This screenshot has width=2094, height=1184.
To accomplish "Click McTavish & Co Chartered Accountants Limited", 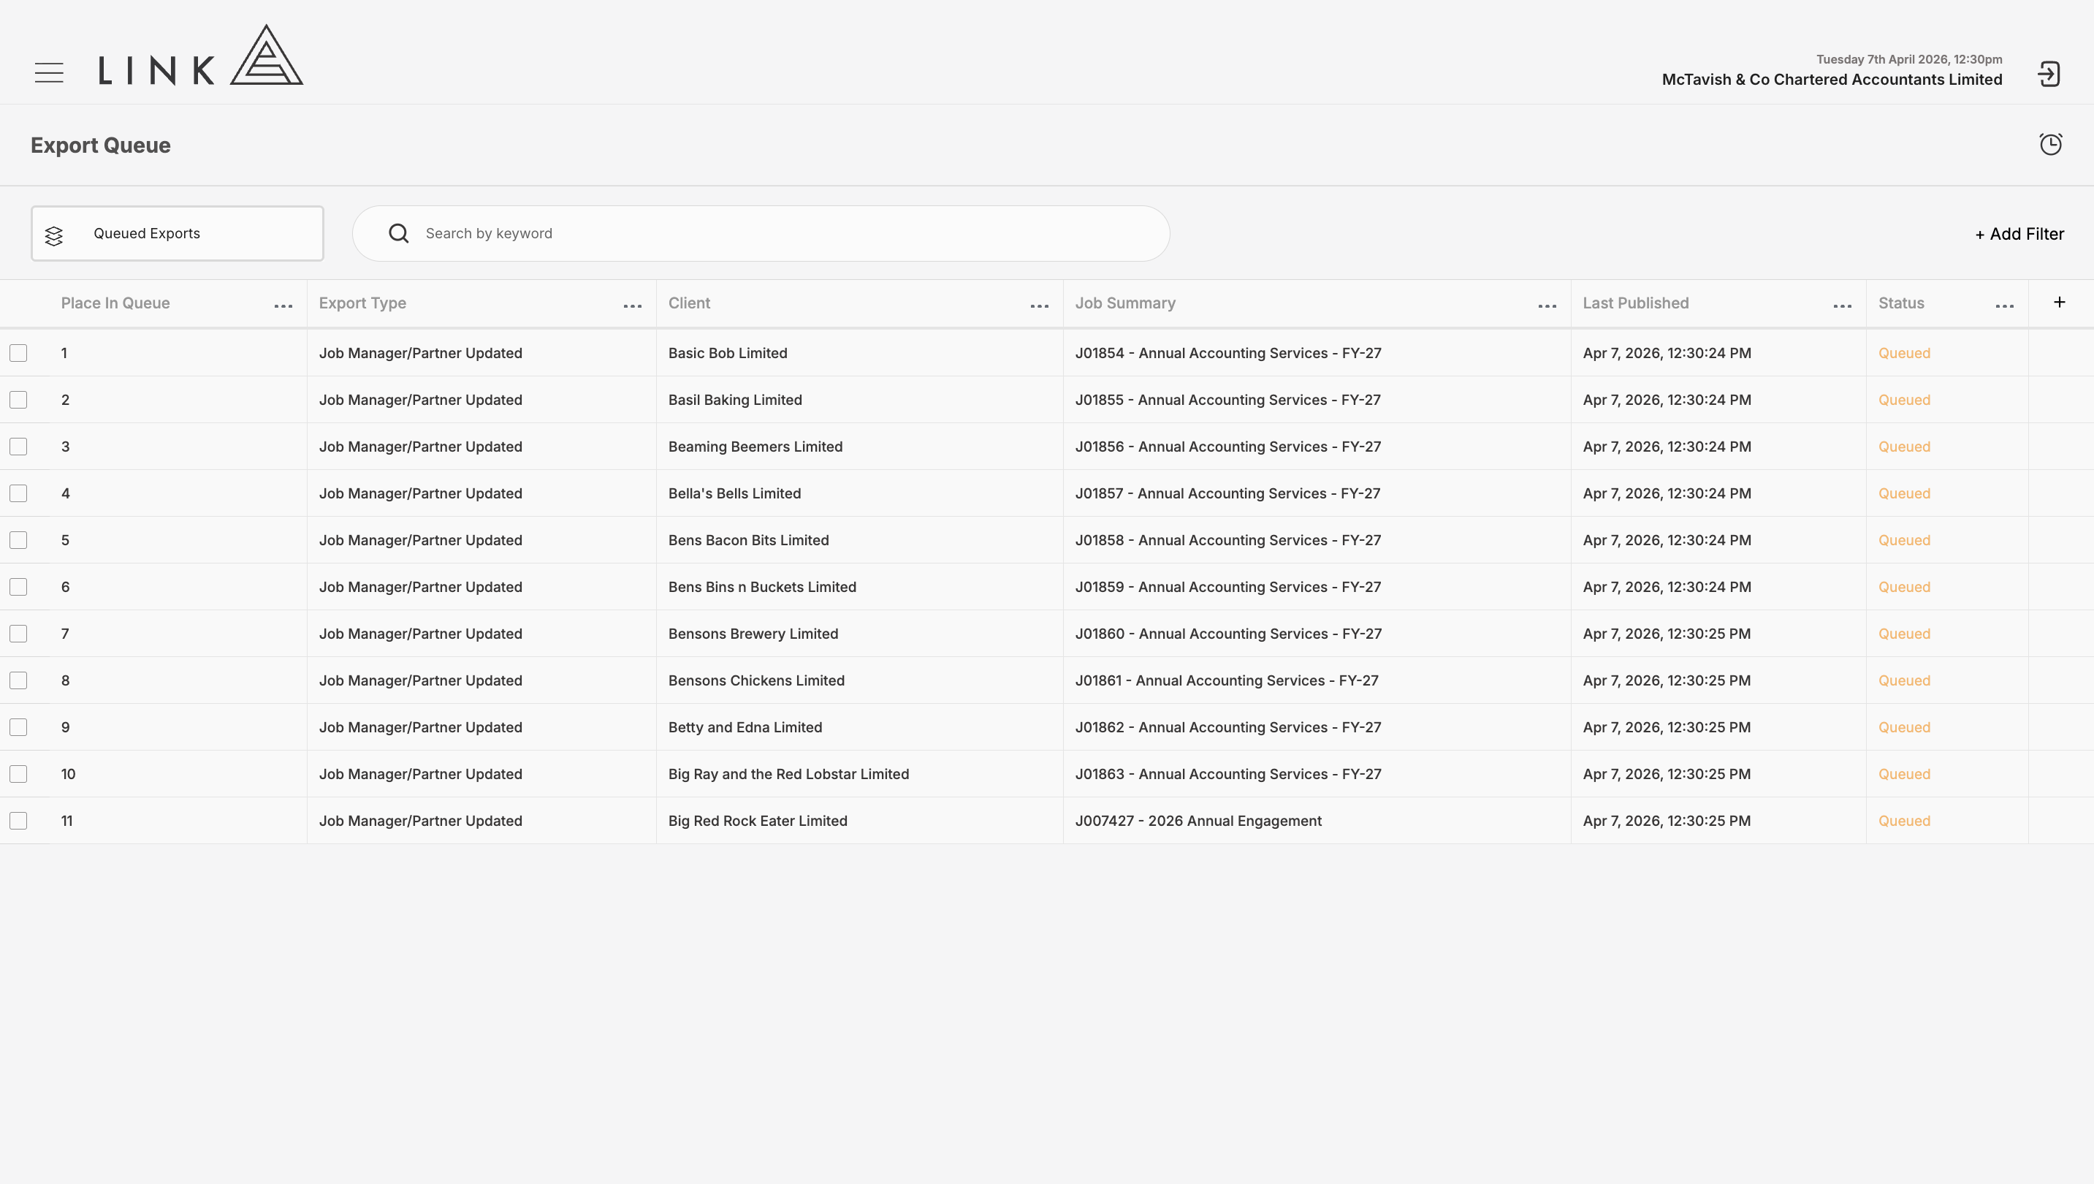I will (1832, 80).
